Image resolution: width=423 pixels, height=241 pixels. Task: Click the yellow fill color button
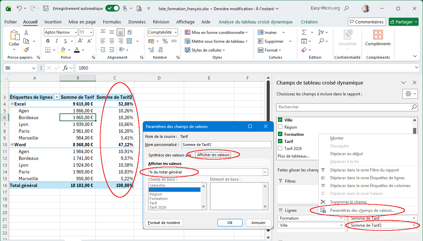click(x=63, y=50)
